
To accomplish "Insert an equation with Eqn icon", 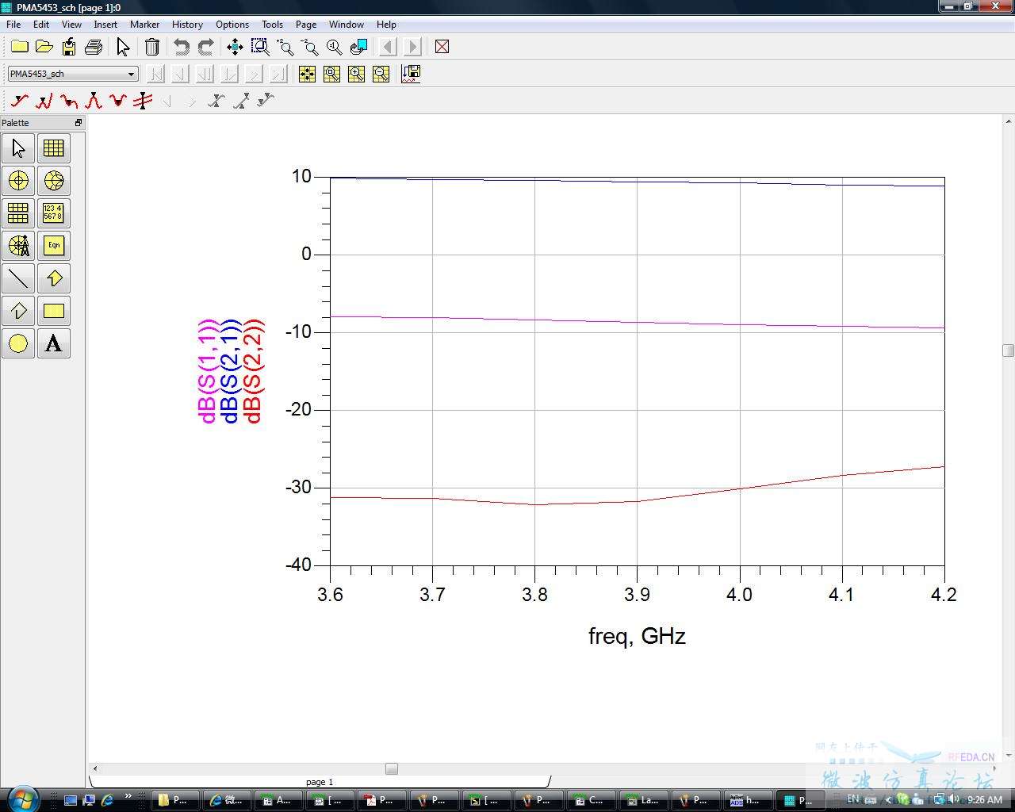I will coord(54,246).
